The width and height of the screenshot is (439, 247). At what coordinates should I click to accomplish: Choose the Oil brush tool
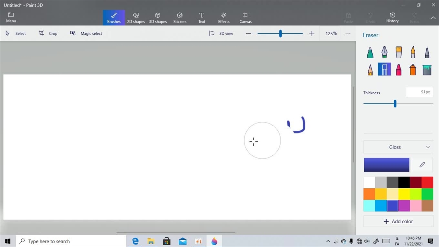399,52
